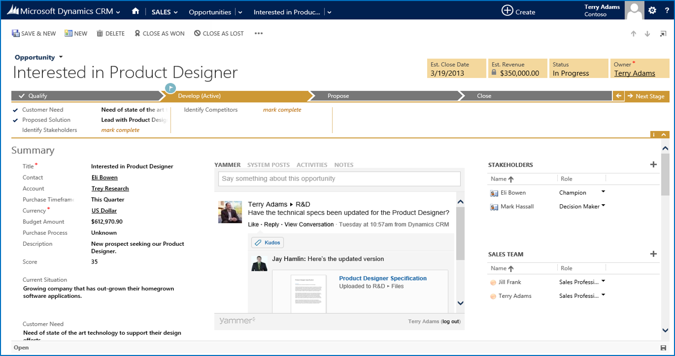Switch to the Notes tab
Viewport: 675px width, 356px height.
344,165
